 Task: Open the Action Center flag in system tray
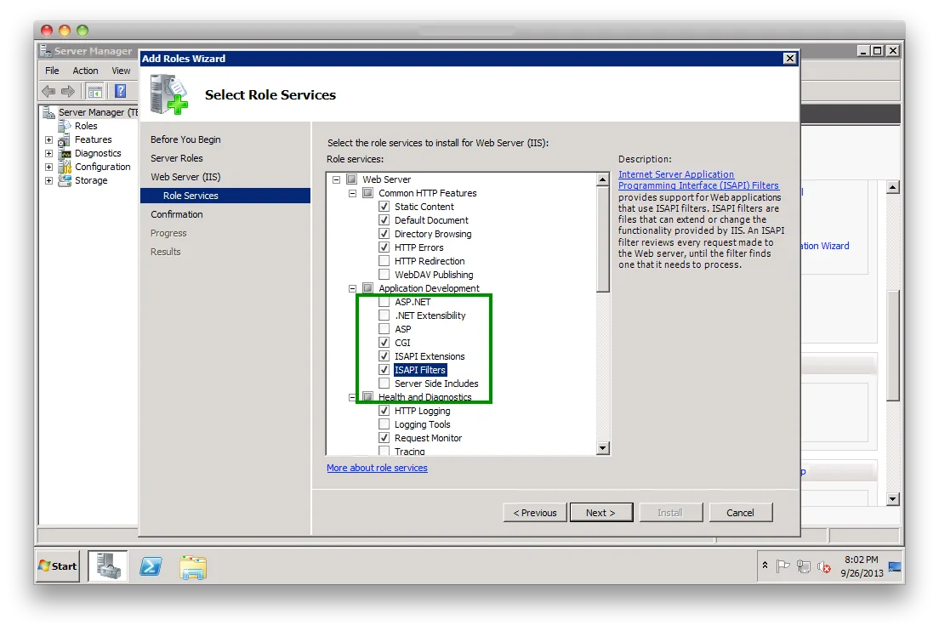pos(782,566)
